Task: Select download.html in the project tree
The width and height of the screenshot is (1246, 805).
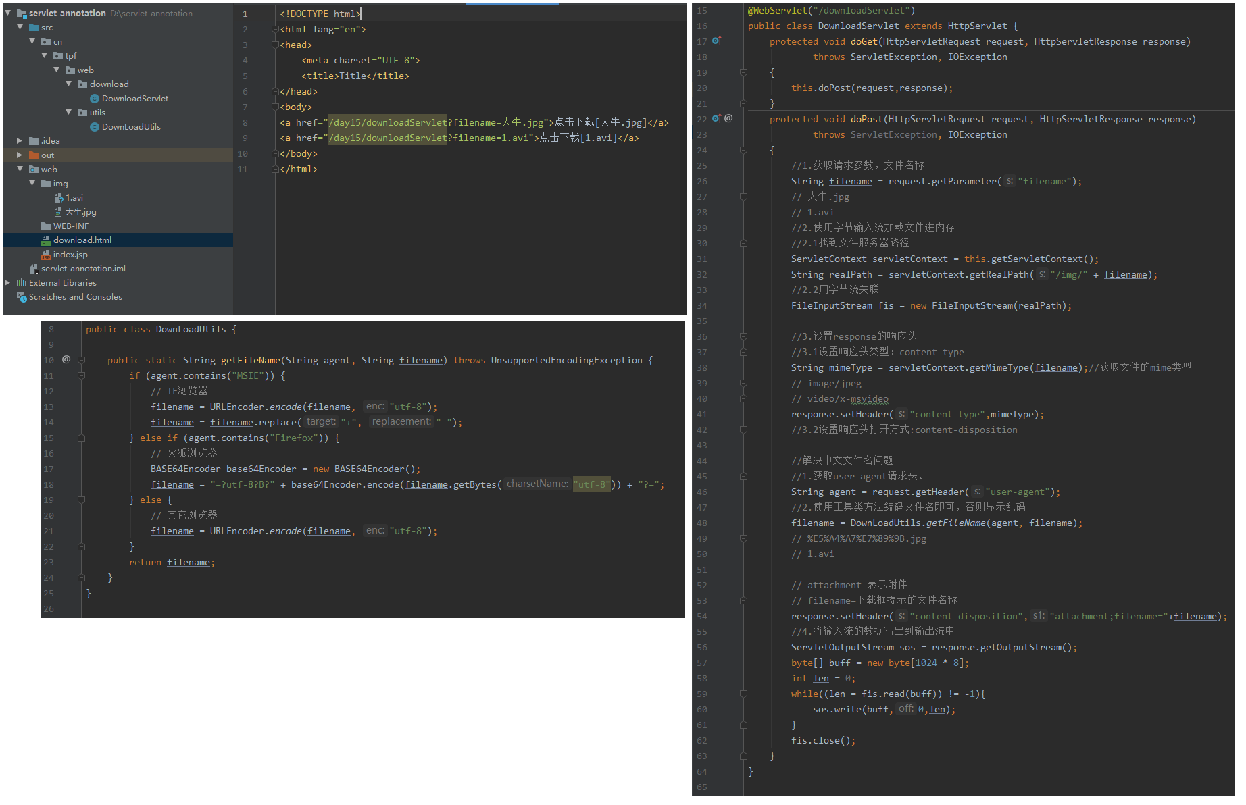Action: [x=82, y=240]
